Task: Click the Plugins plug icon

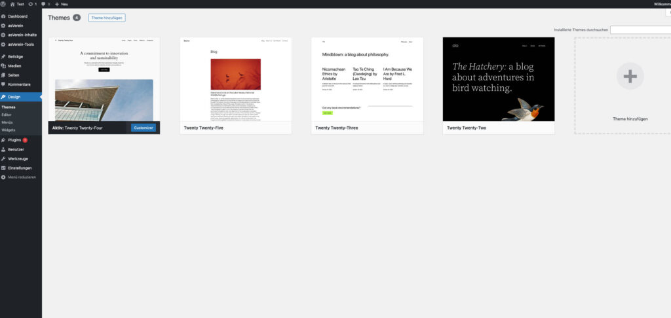Action: pos(3,140)
